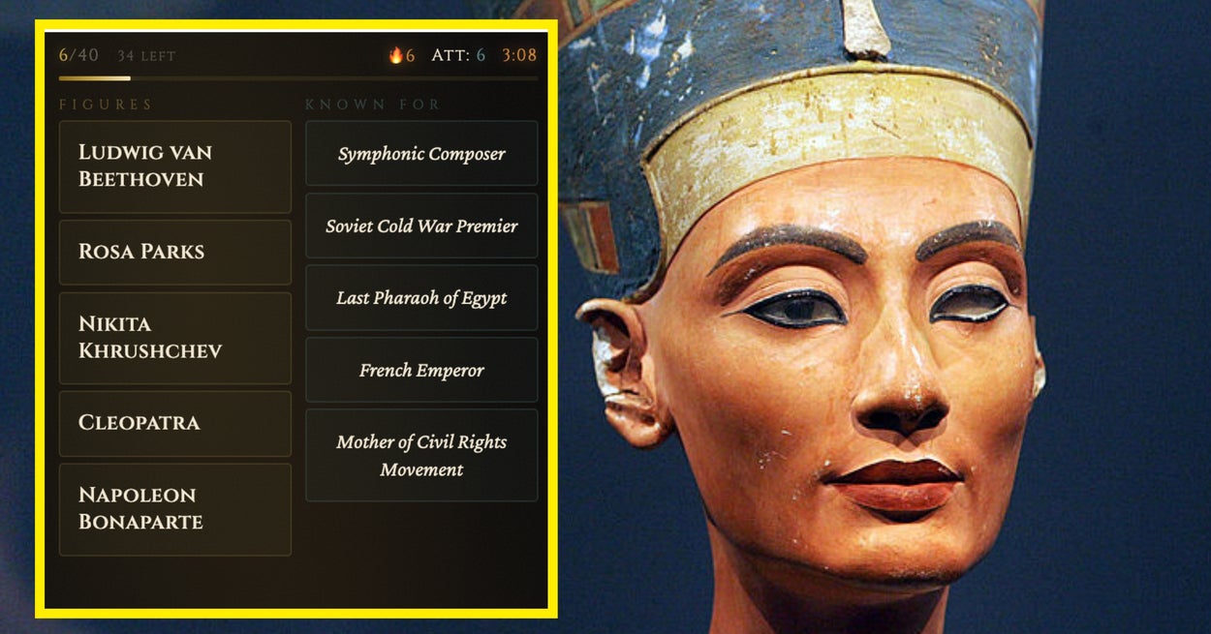Pick the Cleopatra figure card
Viewport: 1211px width, 634px height.
point(175,423)
